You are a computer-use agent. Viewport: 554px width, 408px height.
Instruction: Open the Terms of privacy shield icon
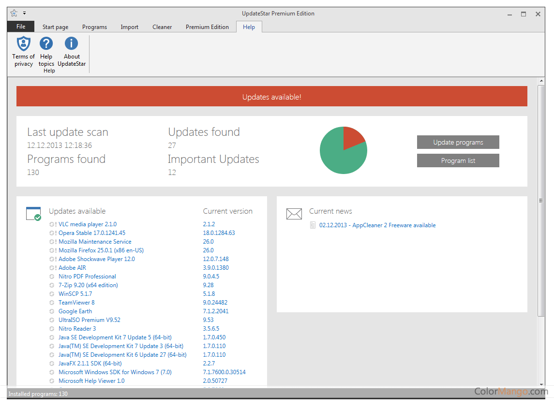tap(23, 44)
